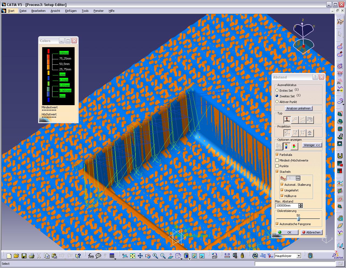Viewport: 346px width, 268px height.
Task: Click the scissors Cut icon
Action: pos(39,256)
